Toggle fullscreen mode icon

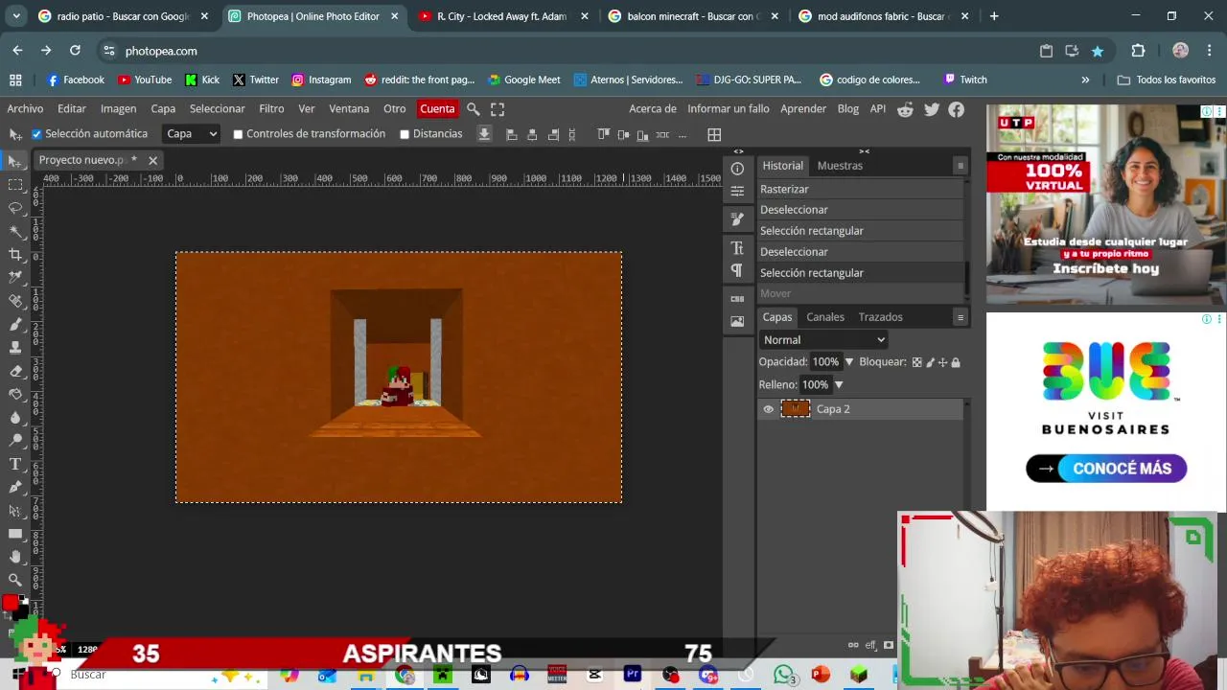pos(498,109)
